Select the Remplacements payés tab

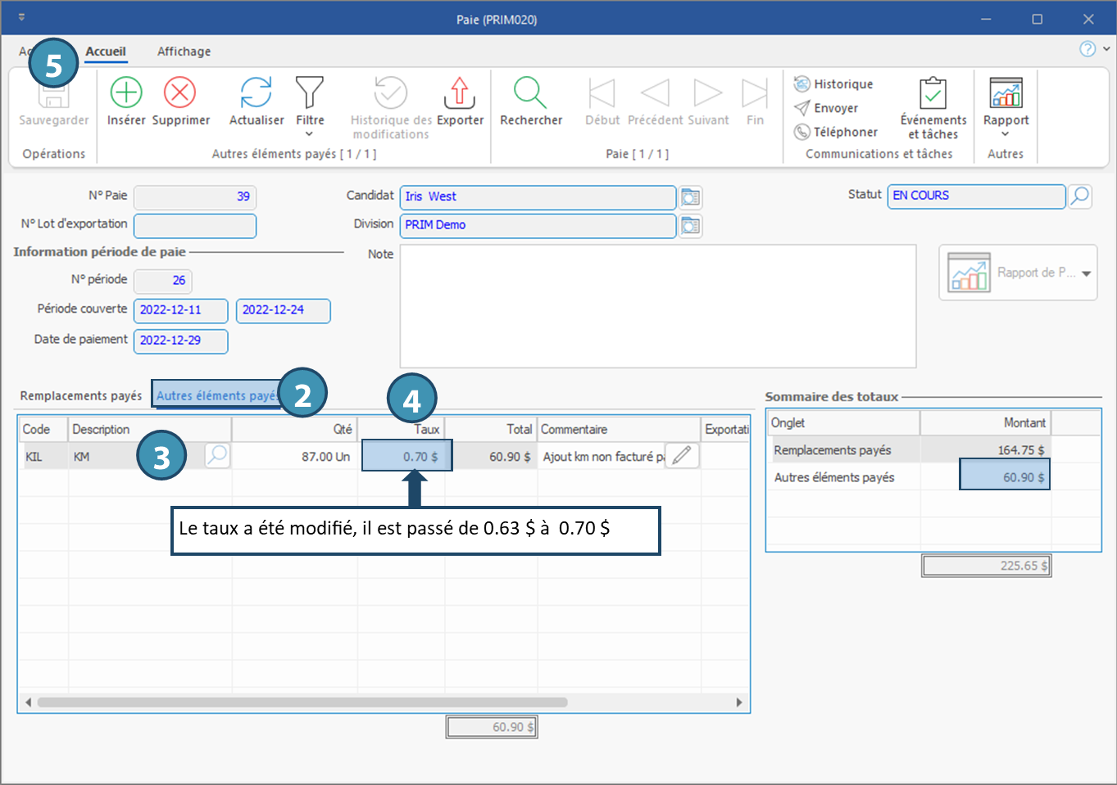81,395
